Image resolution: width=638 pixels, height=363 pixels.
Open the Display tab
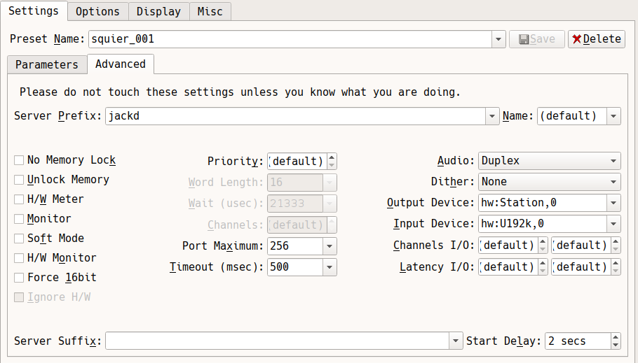[158, 11]
